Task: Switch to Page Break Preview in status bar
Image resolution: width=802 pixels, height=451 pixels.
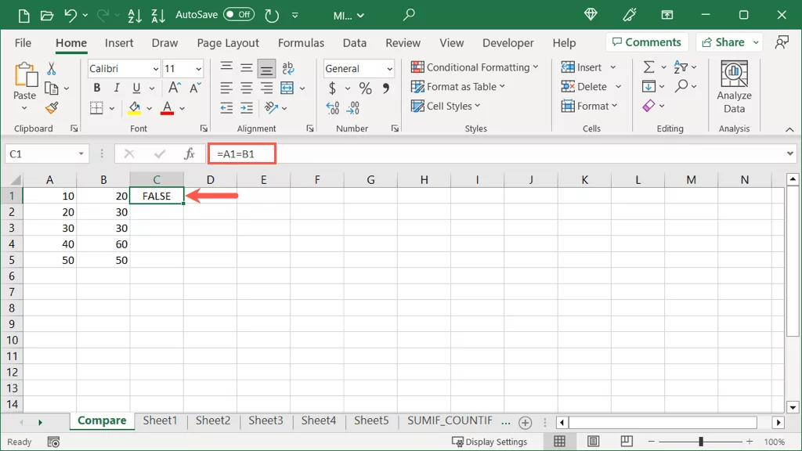Action: (627, 442)
